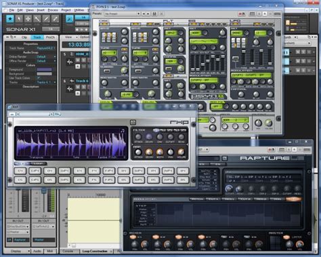Open the File menu
This screenshot has width=321, height=257.
(12, 10)
